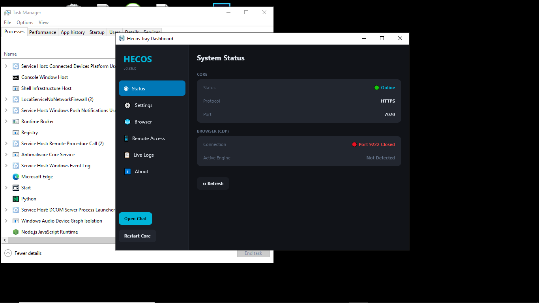Select Windows Audio Device Graph Isolation icon
Screen dimensions: 539x303
click(x=16, y=221)
